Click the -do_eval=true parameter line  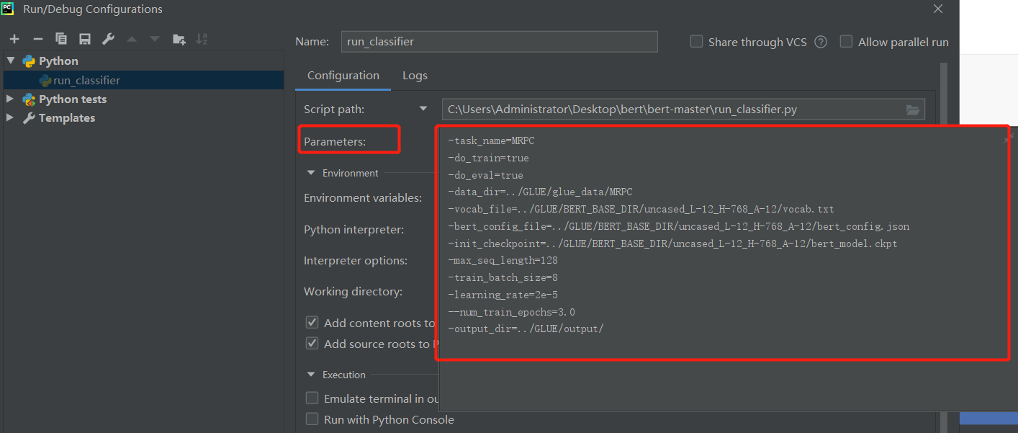[485, 175]
